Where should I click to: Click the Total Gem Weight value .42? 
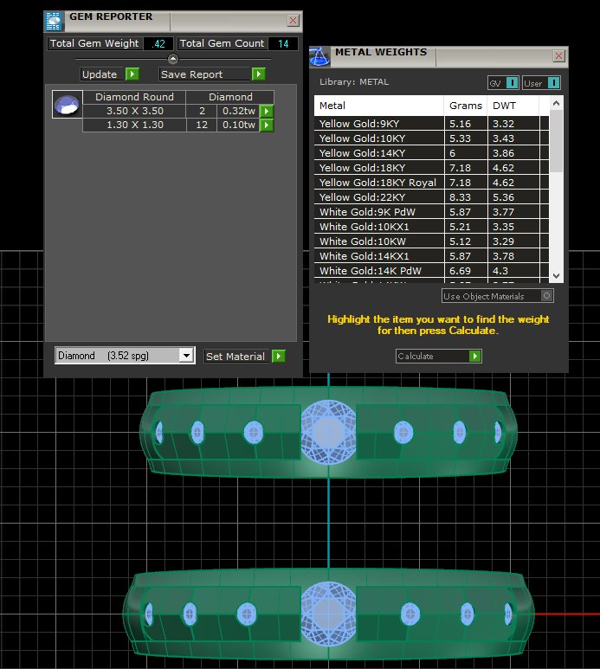point(158,43)
